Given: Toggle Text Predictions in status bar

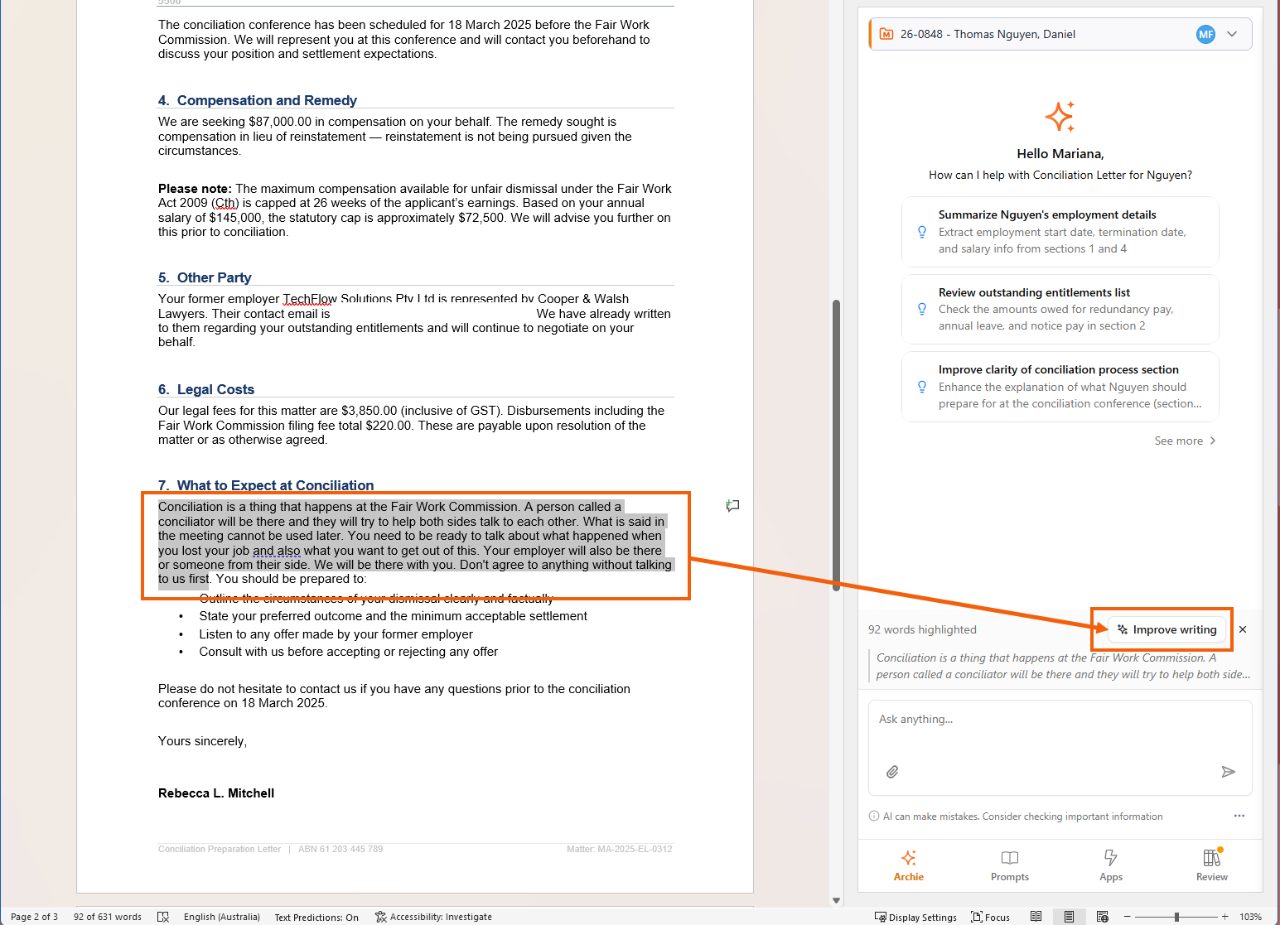Looking at the screenshot, I should [316, 917].
